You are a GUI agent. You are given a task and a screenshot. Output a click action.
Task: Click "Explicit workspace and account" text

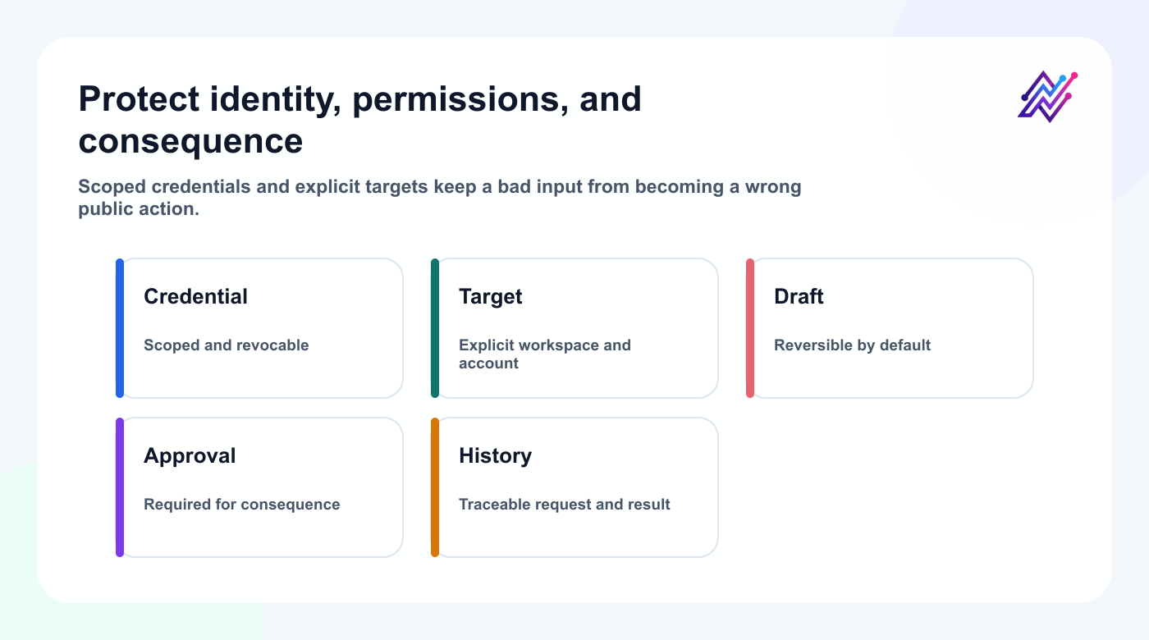(545, 354)
